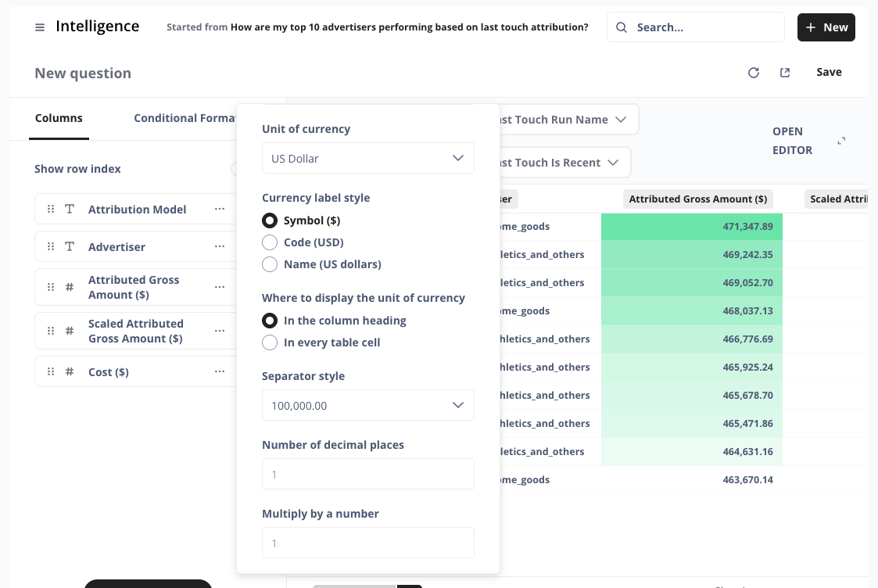Image resolution: width=878 pixels, height=588 pixels.
Task: Click the New button
Action: 826,27
